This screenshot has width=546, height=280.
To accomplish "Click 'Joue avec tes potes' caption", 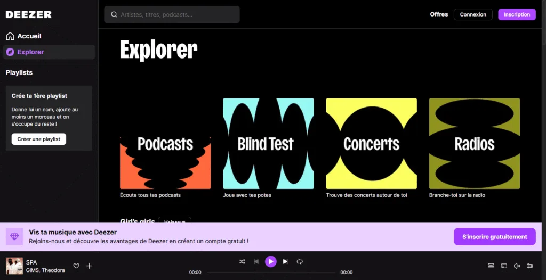I will pyautogui.click(x=247, y=195).
